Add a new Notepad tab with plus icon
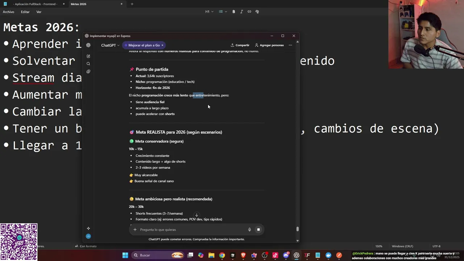 click(132, 4)
